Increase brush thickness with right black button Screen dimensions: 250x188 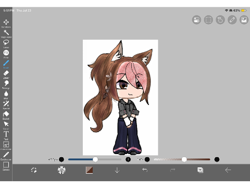(x=128, y=159)
